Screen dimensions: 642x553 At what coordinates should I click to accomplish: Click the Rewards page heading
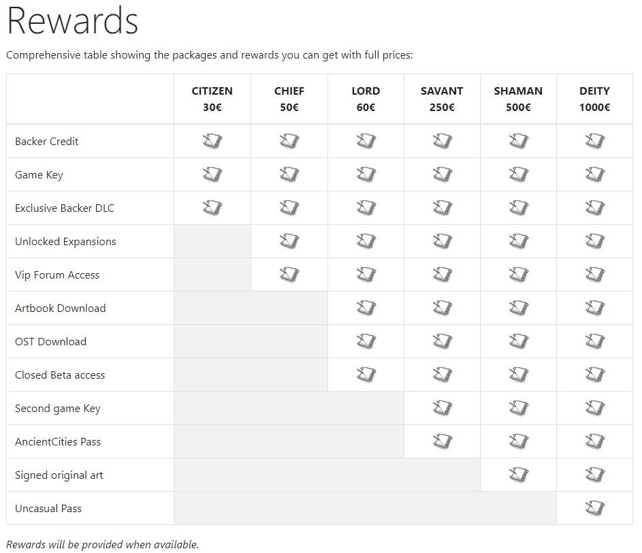73,20
